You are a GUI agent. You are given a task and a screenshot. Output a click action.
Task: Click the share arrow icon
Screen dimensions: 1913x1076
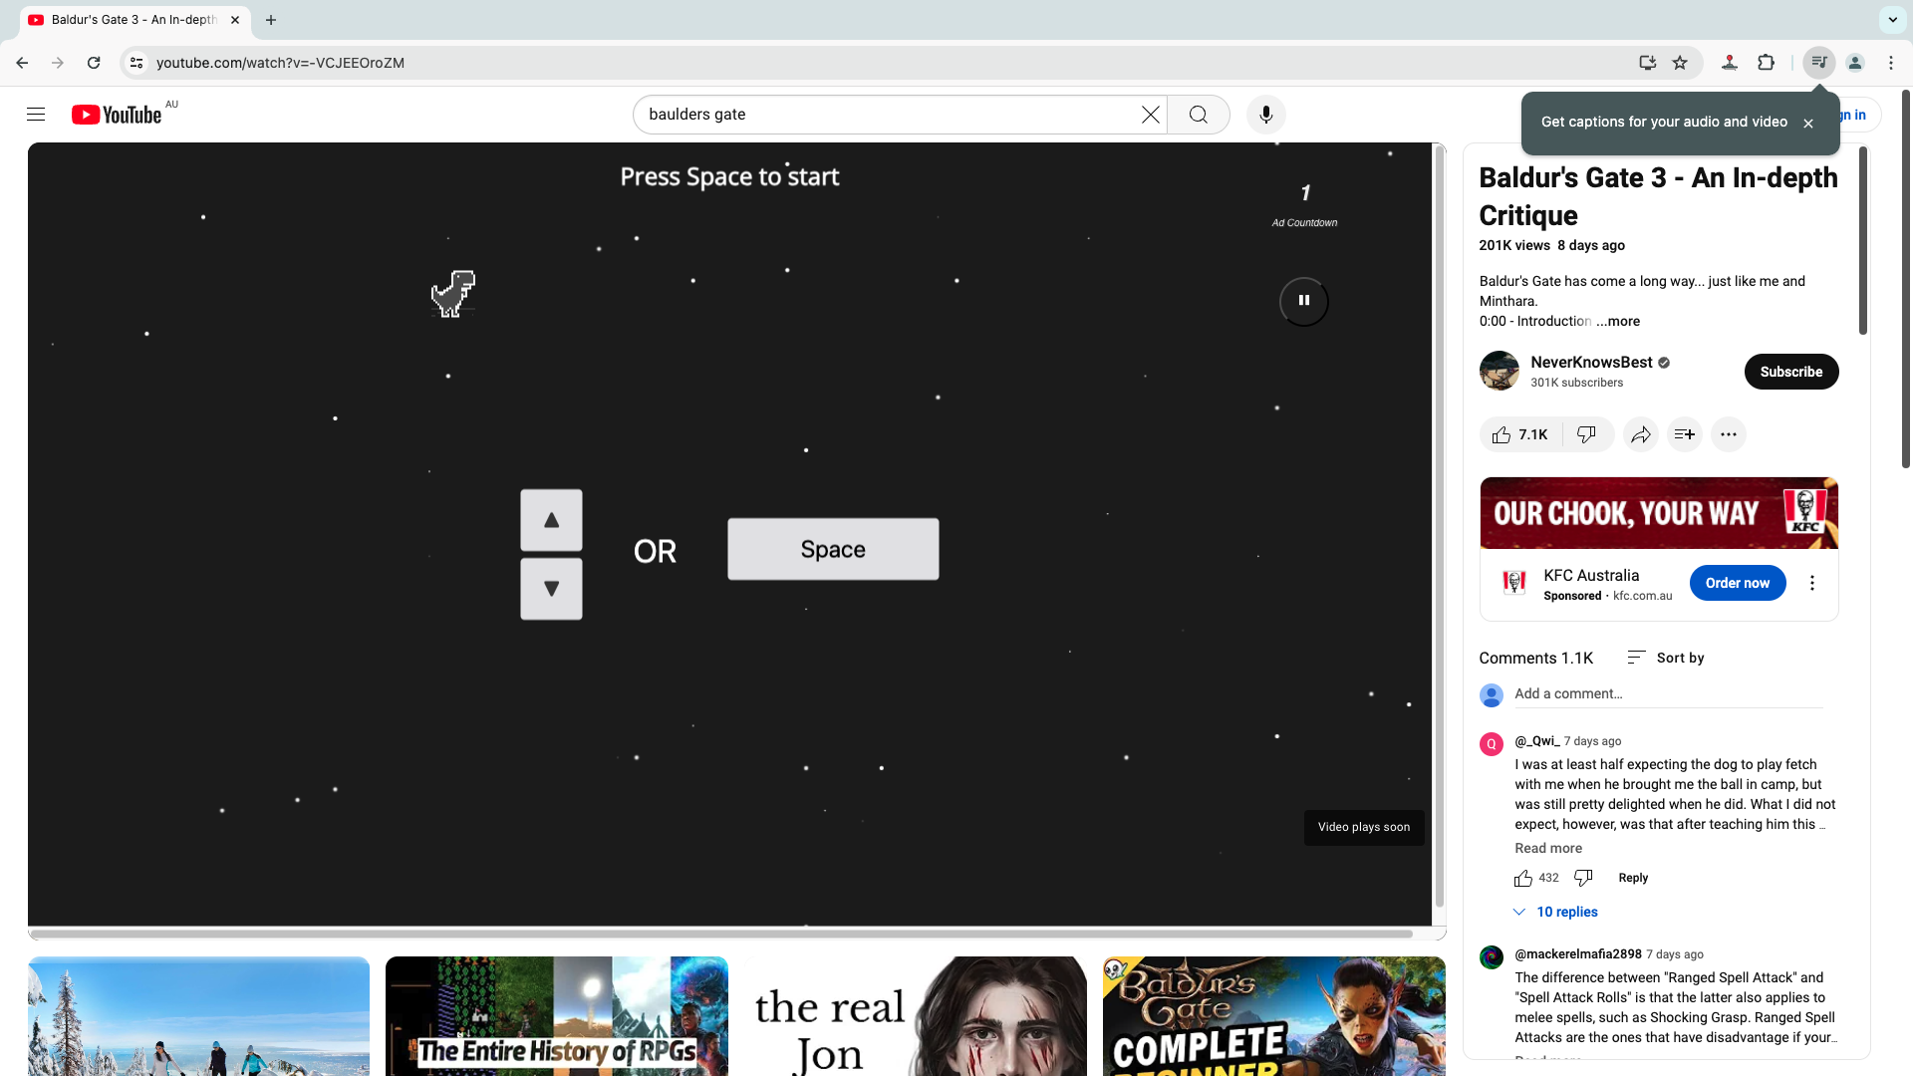(1640, 433)
